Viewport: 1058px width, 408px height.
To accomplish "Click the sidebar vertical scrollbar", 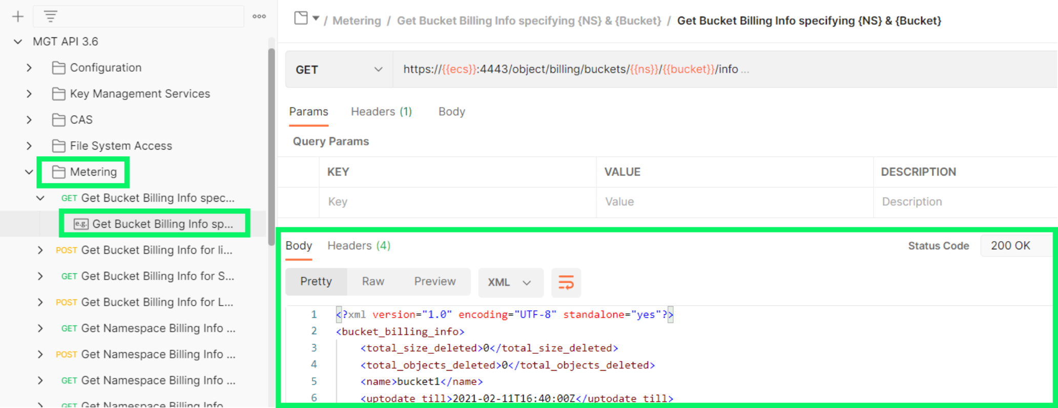I will click(272, 146).
